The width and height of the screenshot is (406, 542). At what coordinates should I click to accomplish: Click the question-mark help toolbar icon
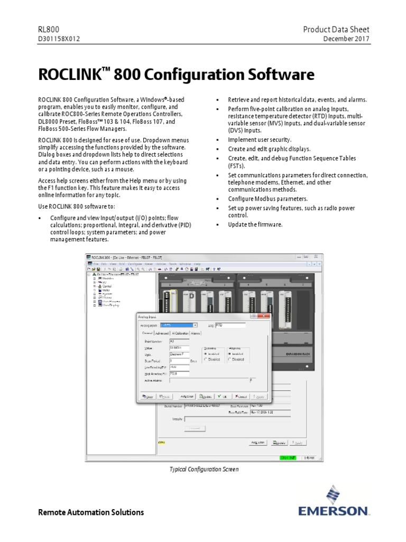coord(214,269)
